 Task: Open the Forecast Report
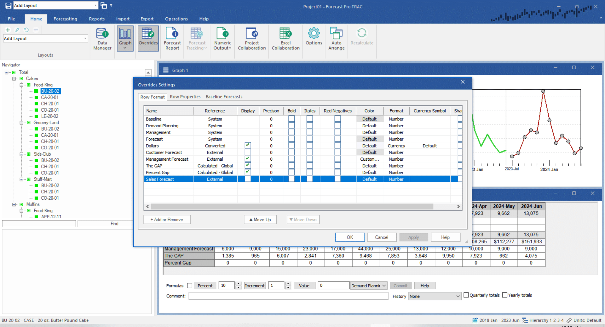[x=172, y=38]
